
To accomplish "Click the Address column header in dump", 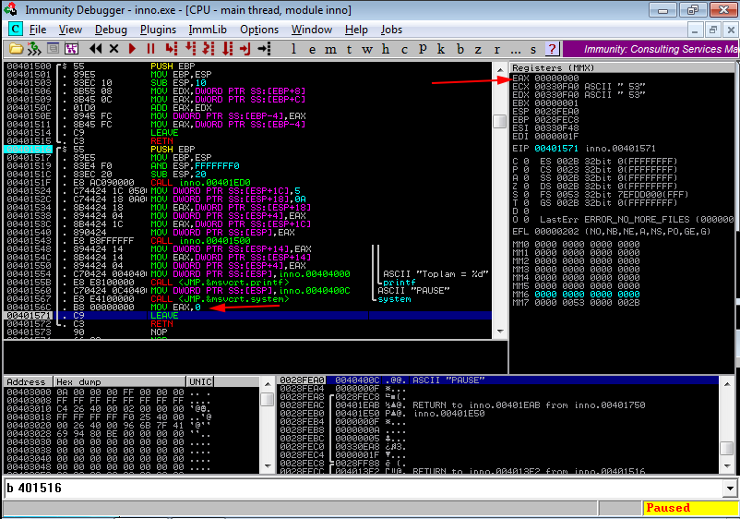I will [29, 381].
